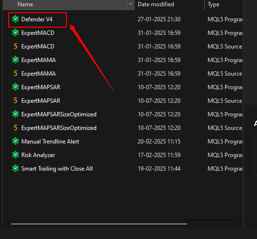257x239 pixels.
Task: Click the ExpertMACD compiled program icon
Action: pos(16,33)
